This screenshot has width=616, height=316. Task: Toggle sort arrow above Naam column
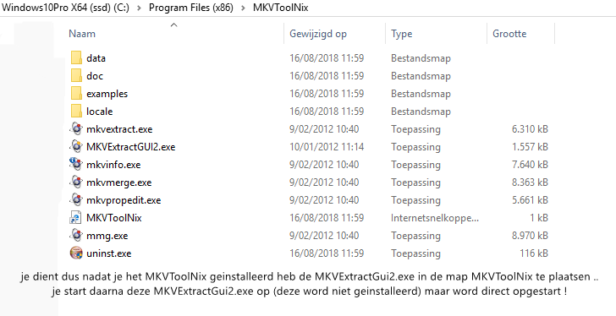tap(174, 25)
